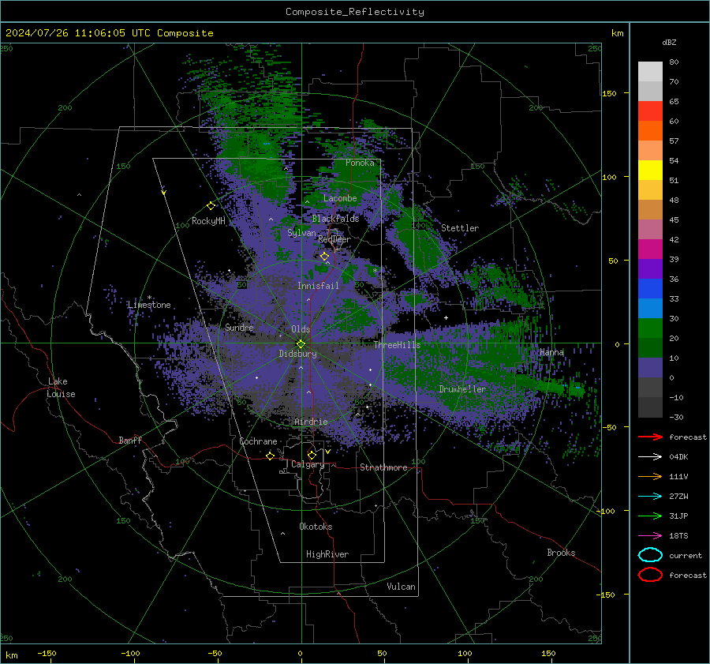The image size is (710, 664).
Task: Click the Lake Louise label
Action: pos(61,388)
